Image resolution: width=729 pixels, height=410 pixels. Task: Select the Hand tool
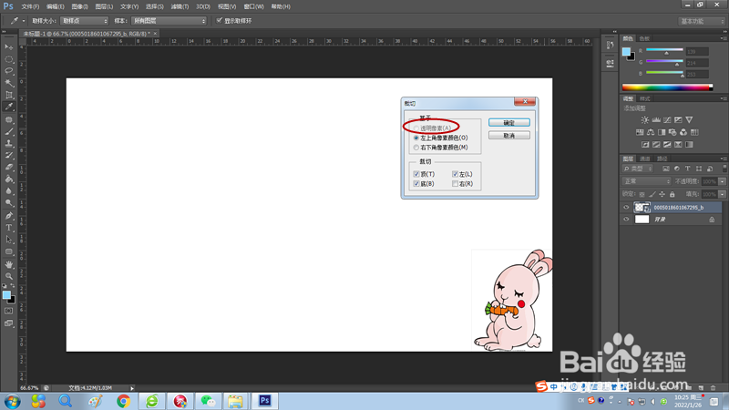point(9,264)
